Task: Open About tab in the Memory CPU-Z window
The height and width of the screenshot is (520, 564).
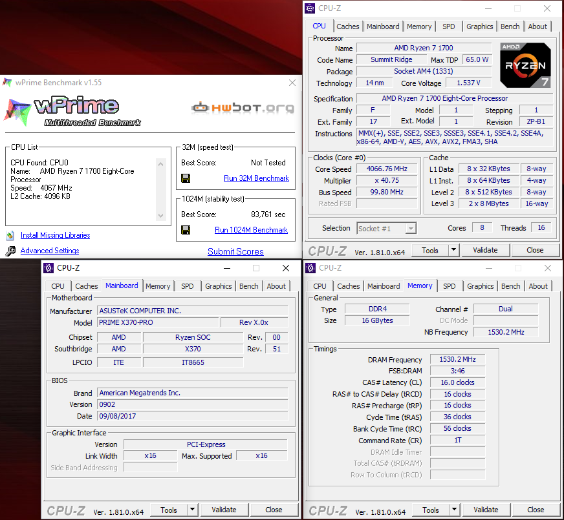Action: pos(538,286)
